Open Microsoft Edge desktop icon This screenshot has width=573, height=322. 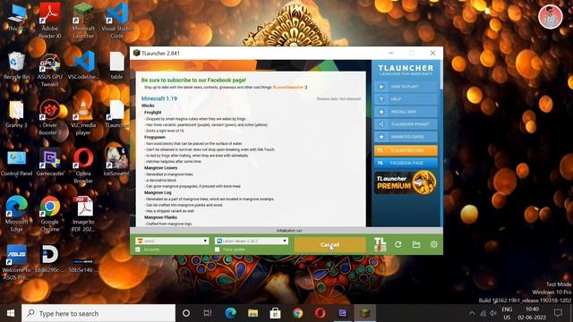coord(16,215)
